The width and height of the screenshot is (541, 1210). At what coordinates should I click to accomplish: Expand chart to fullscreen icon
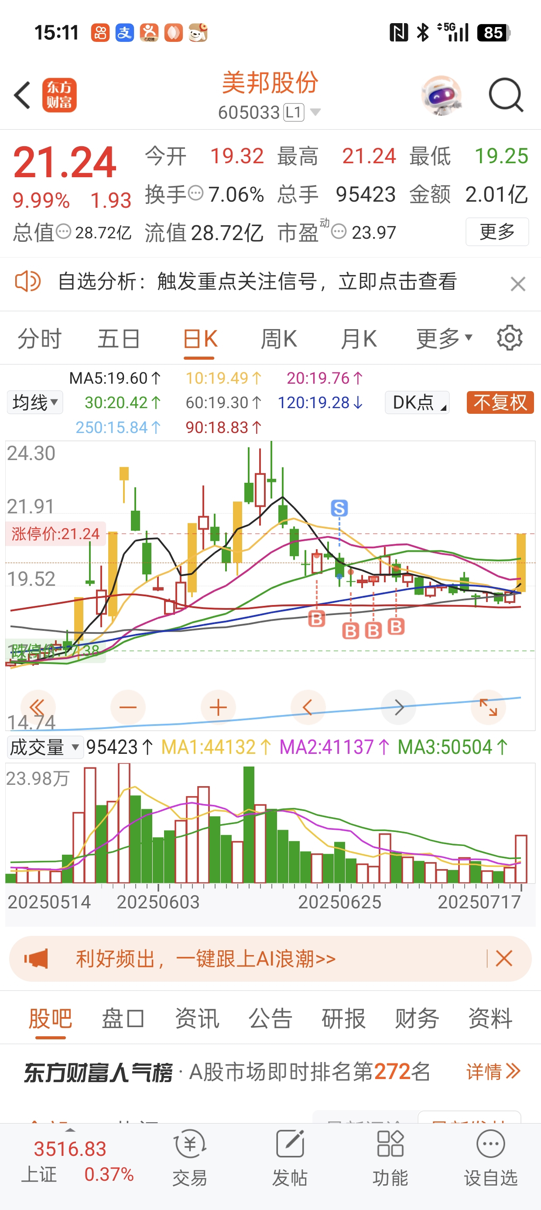pyautogui.click(x=488, y=708)
